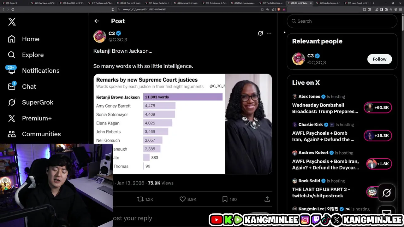
Task: Bookmark the post with bookmark icon
Action: (x=225, y=199)
